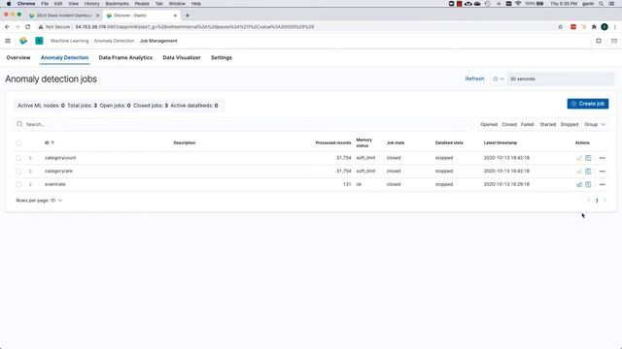Viewport: 622px width, 349px height.
Task: Click the macOS Wi-Fi status icon
Action: [x=518, y=4]
